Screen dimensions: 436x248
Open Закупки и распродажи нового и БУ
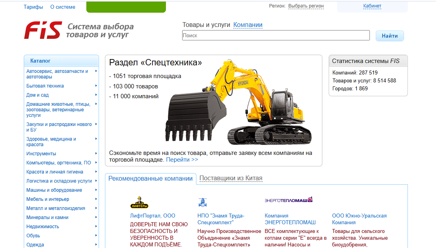[59, 127]
